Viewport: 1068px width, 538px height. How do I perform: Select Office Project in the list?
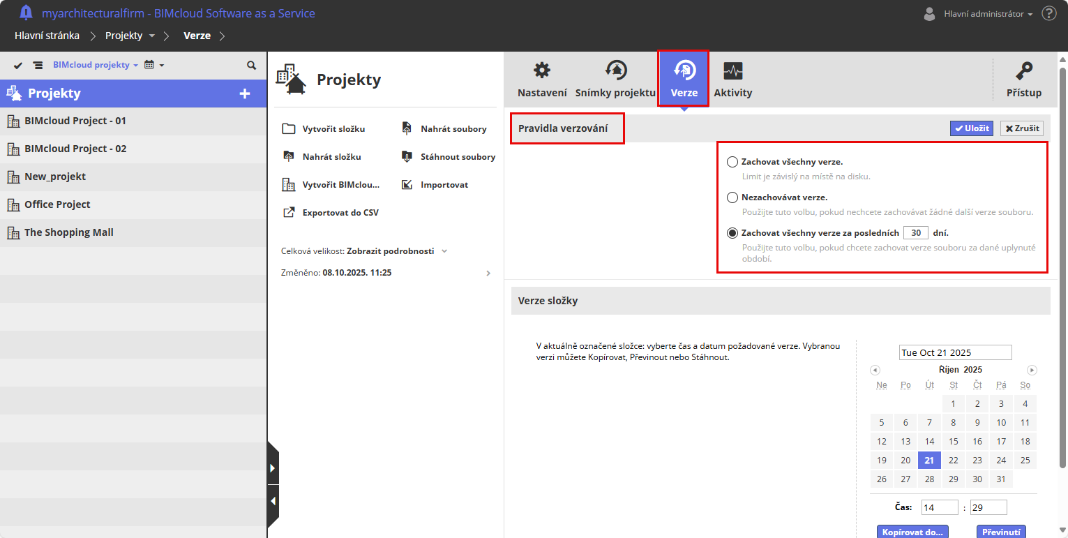[133, 204]
